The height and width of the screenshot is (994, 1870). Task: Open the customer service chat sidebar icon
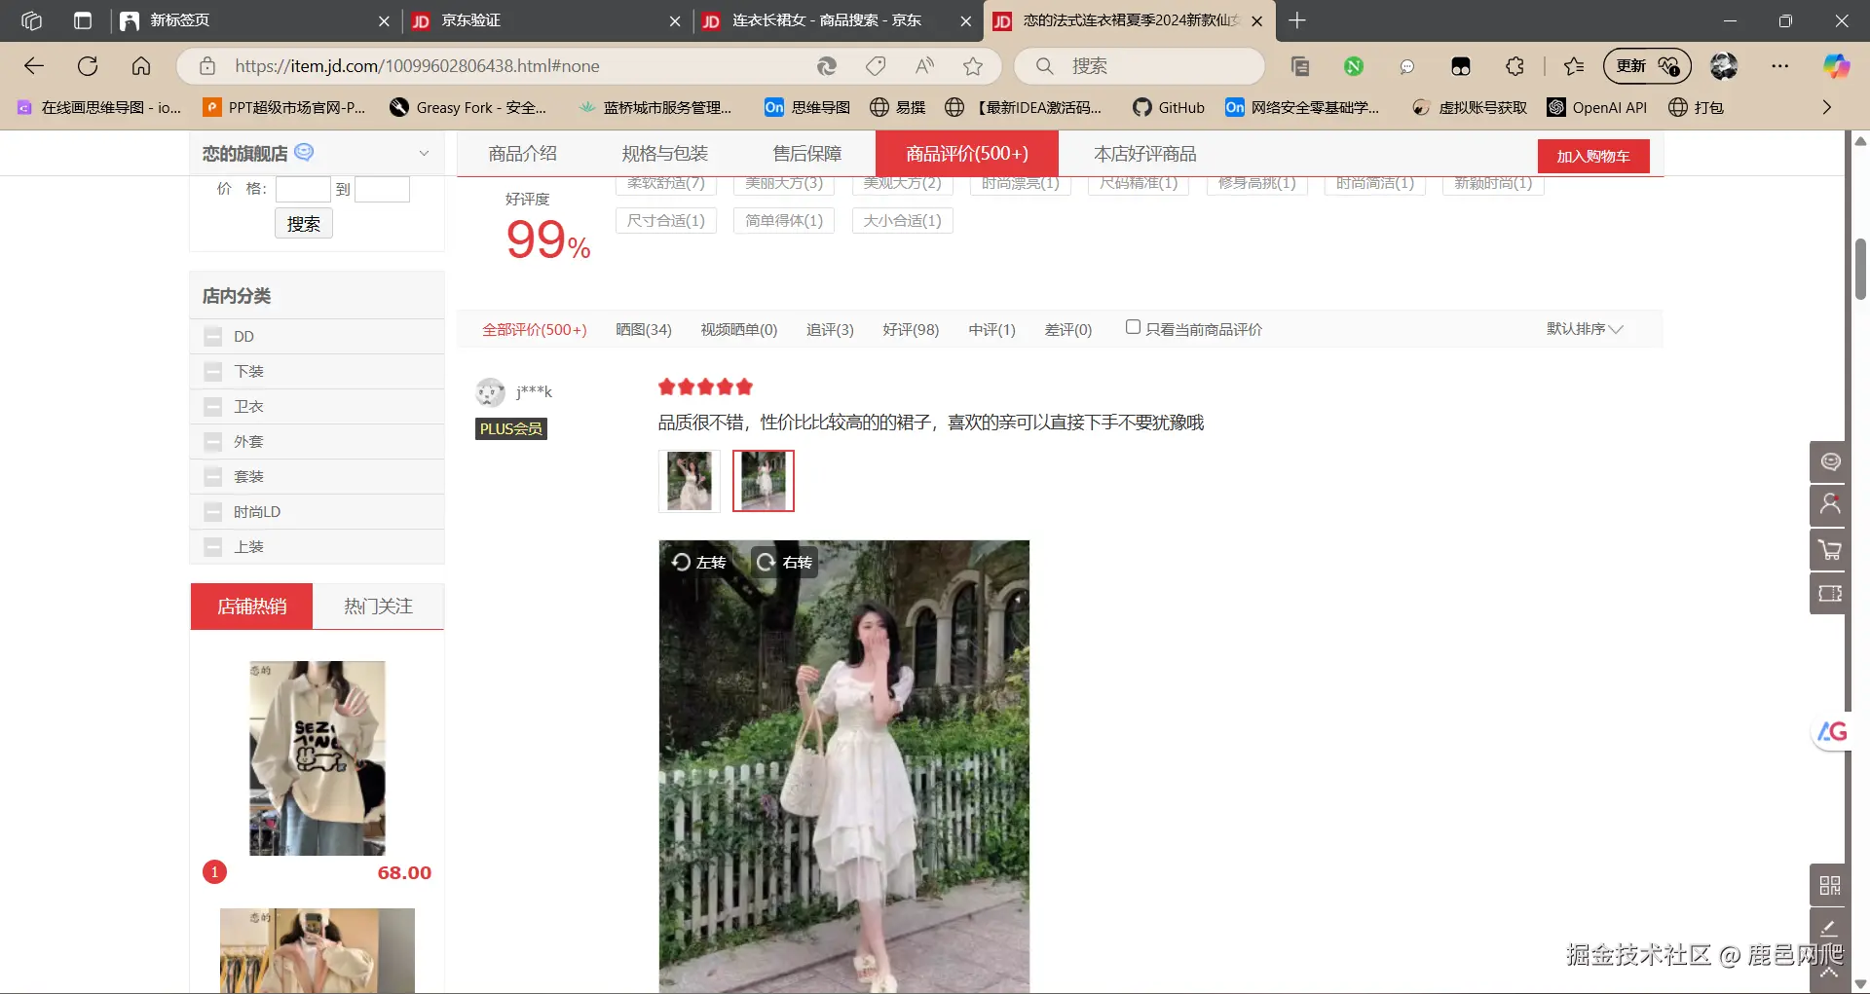pos(1830,461)
